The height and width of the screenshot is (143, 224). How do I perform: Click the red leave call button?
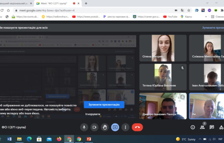137,127
